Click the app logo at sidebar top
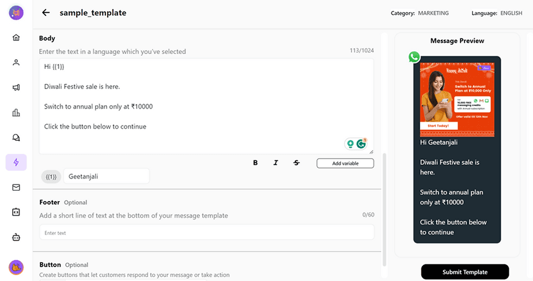 [16, 13]
